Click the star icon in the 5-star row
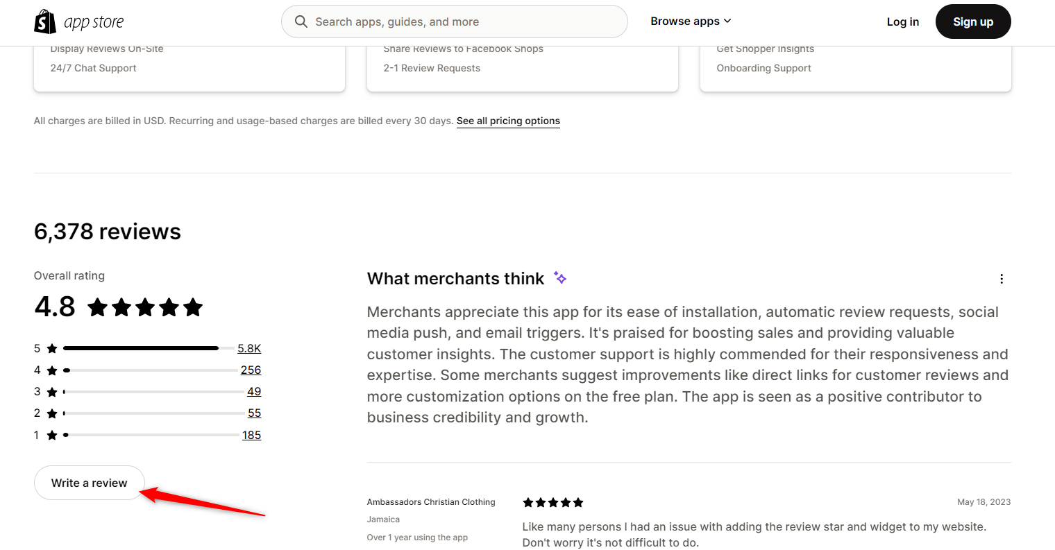 [52, 348]
